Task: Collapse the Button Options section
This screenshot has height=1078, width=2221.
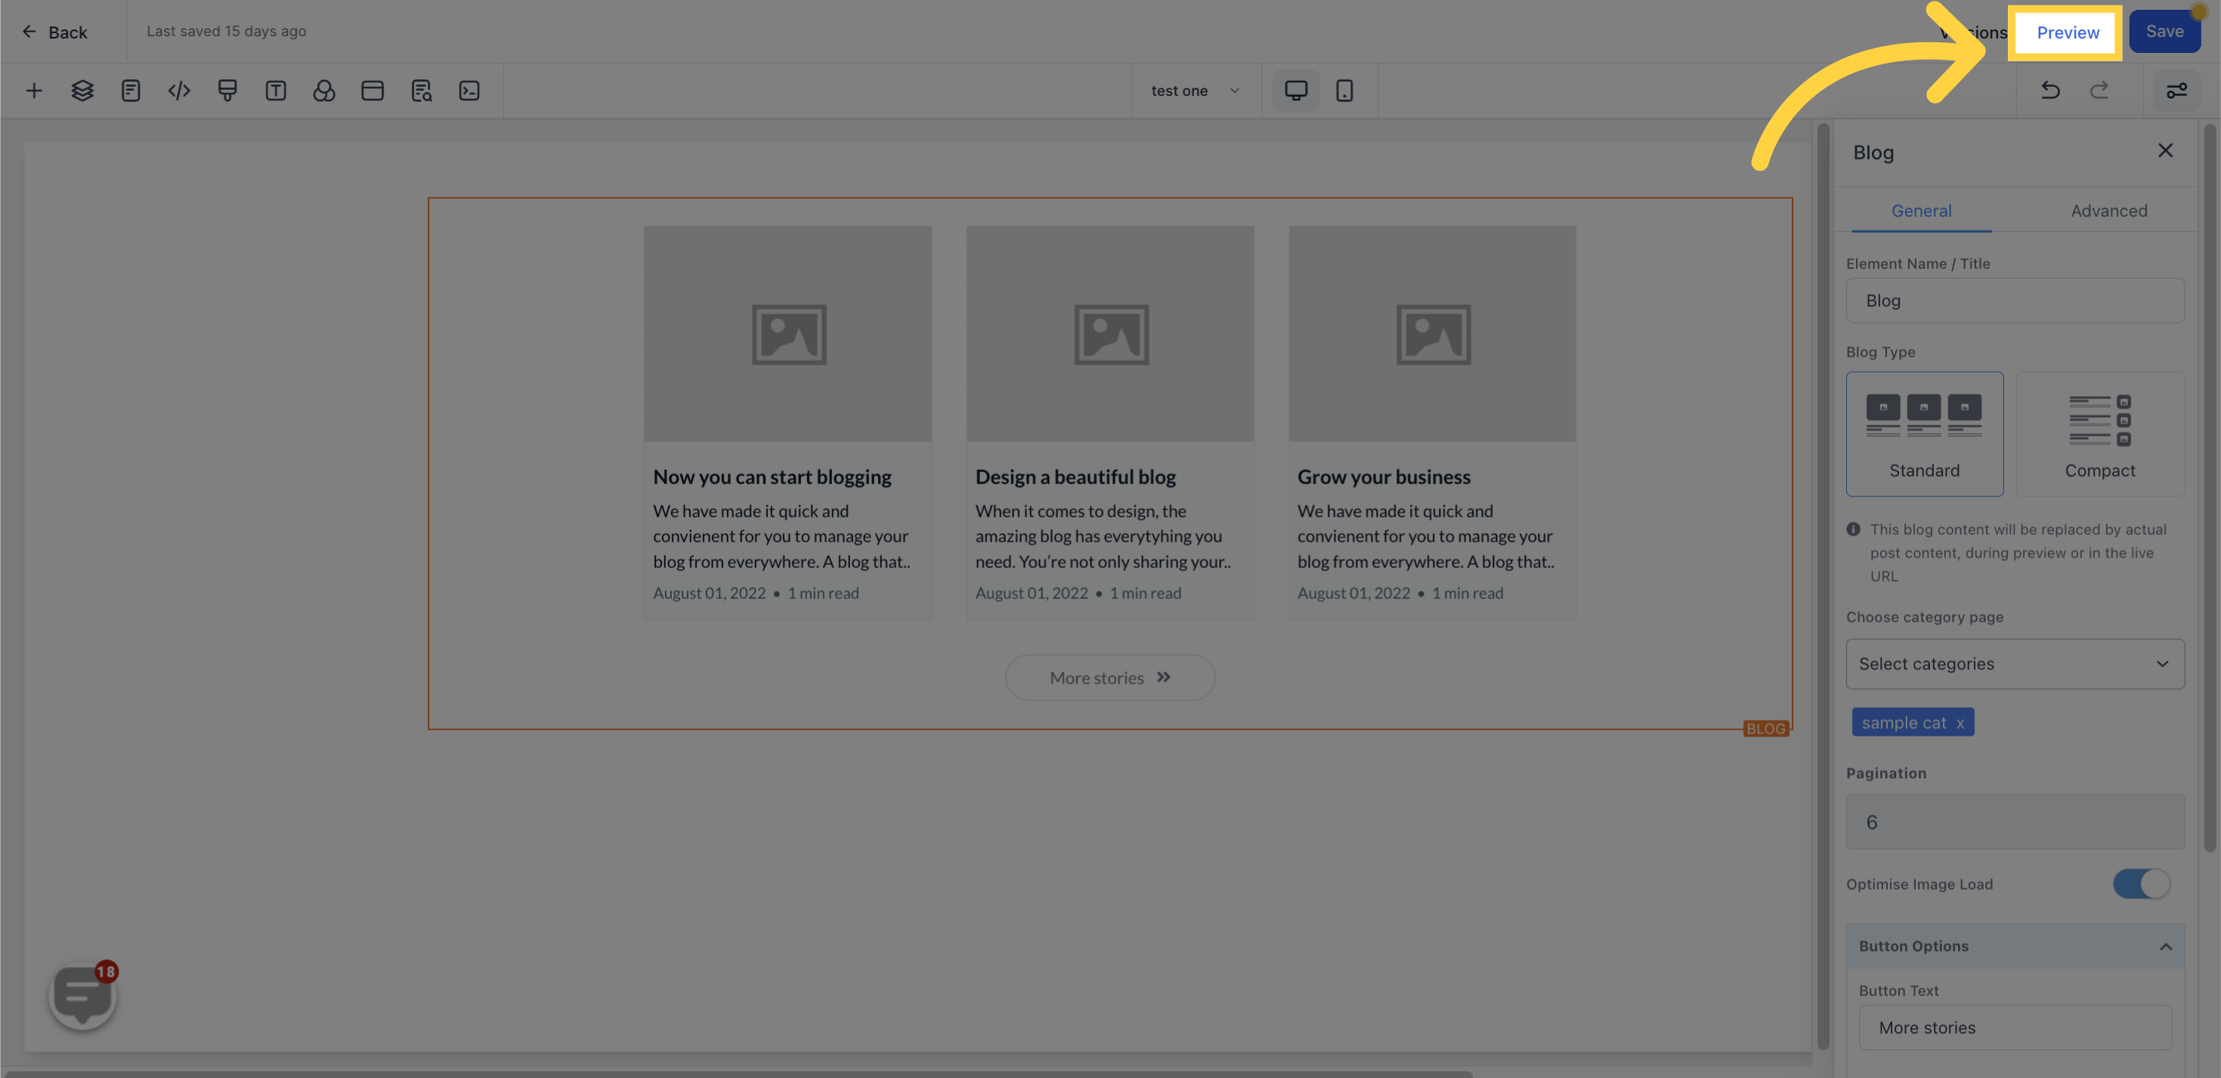Action: (2014, 946)
